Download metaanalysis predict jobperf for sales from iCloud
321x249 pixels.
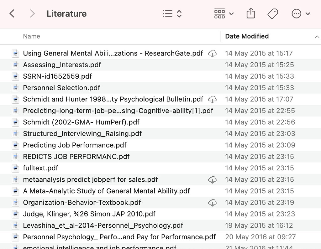[212, 179]
